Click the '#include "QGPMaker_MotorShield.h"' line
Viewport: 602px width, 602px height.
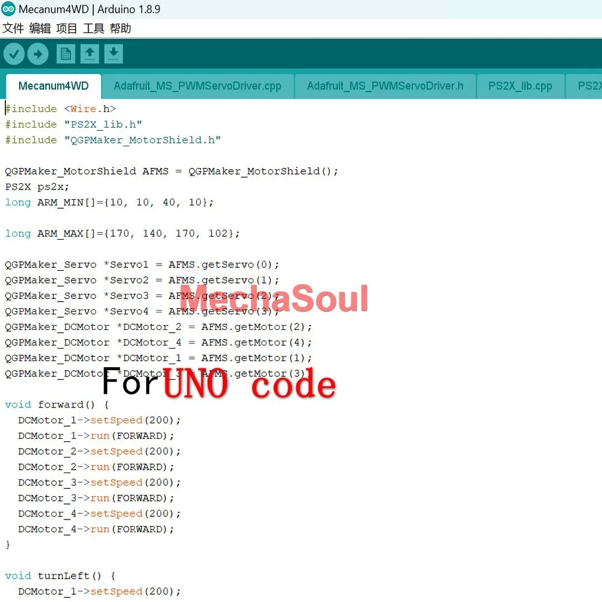(x=113, y=140)
